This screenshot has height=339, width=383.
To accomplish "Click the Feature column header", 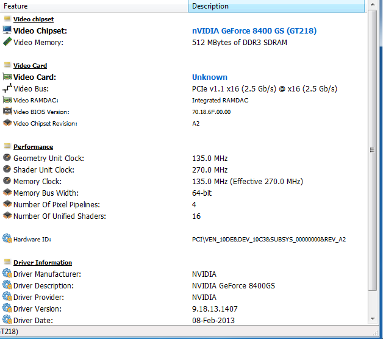I will (x=94, y=6).
